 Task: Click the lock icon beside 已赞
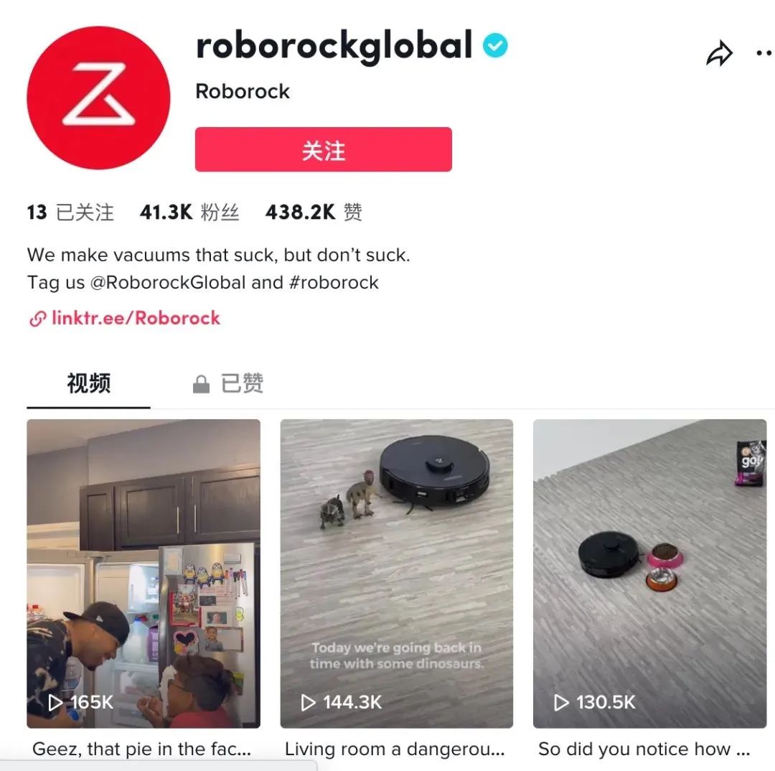201,384
